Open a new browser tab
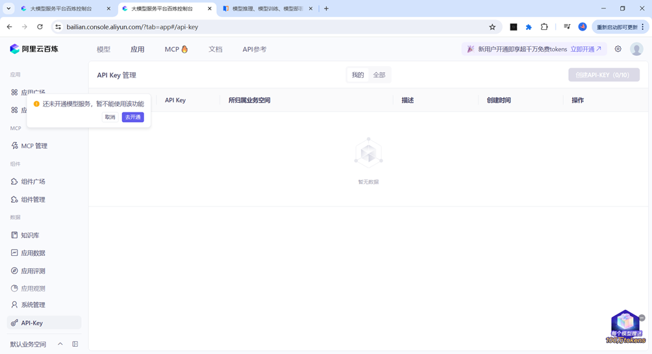This screenshot has height=354, width=652. [326, 8]
